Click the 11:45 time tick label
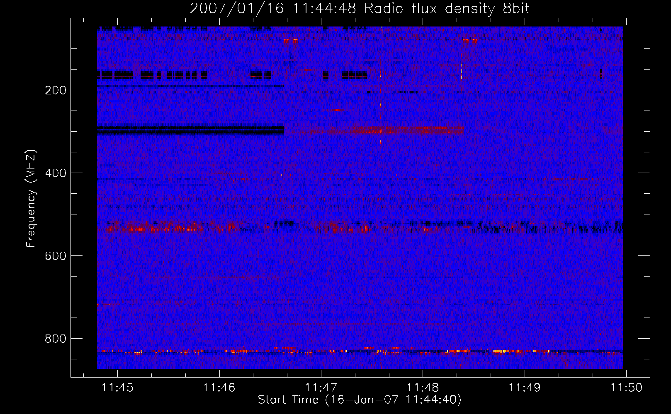Image resolution: width=671 pixels, height=414 pixels. (x=118, y=388)
